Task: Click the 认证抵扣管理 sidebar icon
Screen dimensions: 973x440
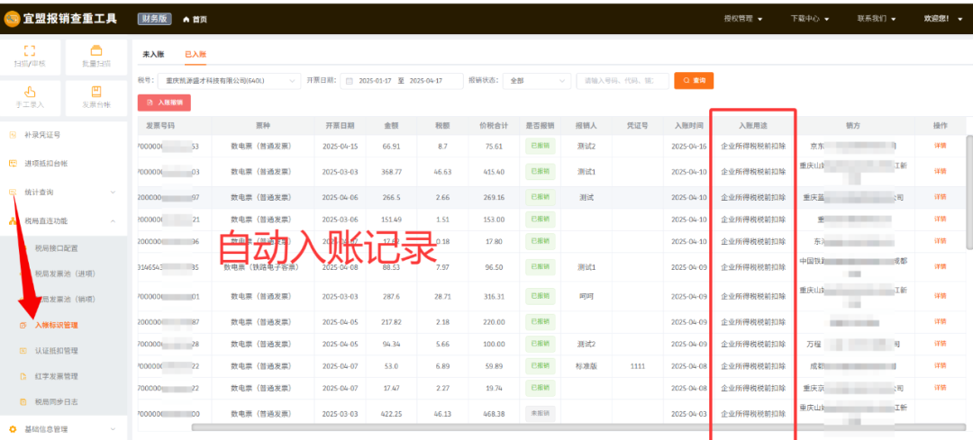Action: click(x=23, y=351)
